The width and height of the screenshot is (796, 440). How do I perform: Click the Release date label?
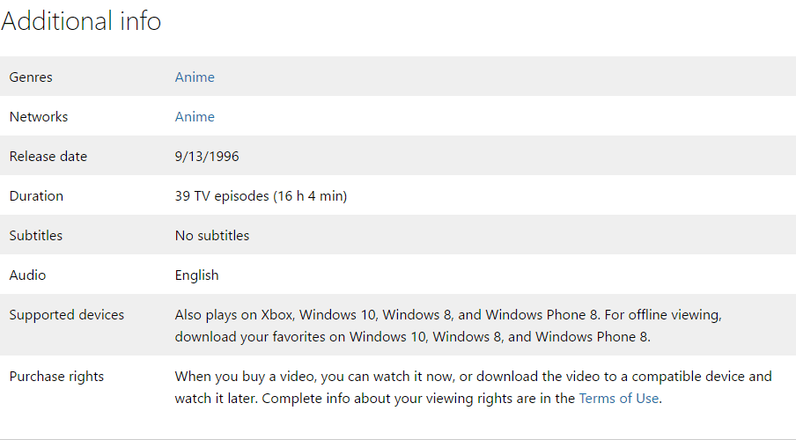pyautogui.click(x=48, y=157)
